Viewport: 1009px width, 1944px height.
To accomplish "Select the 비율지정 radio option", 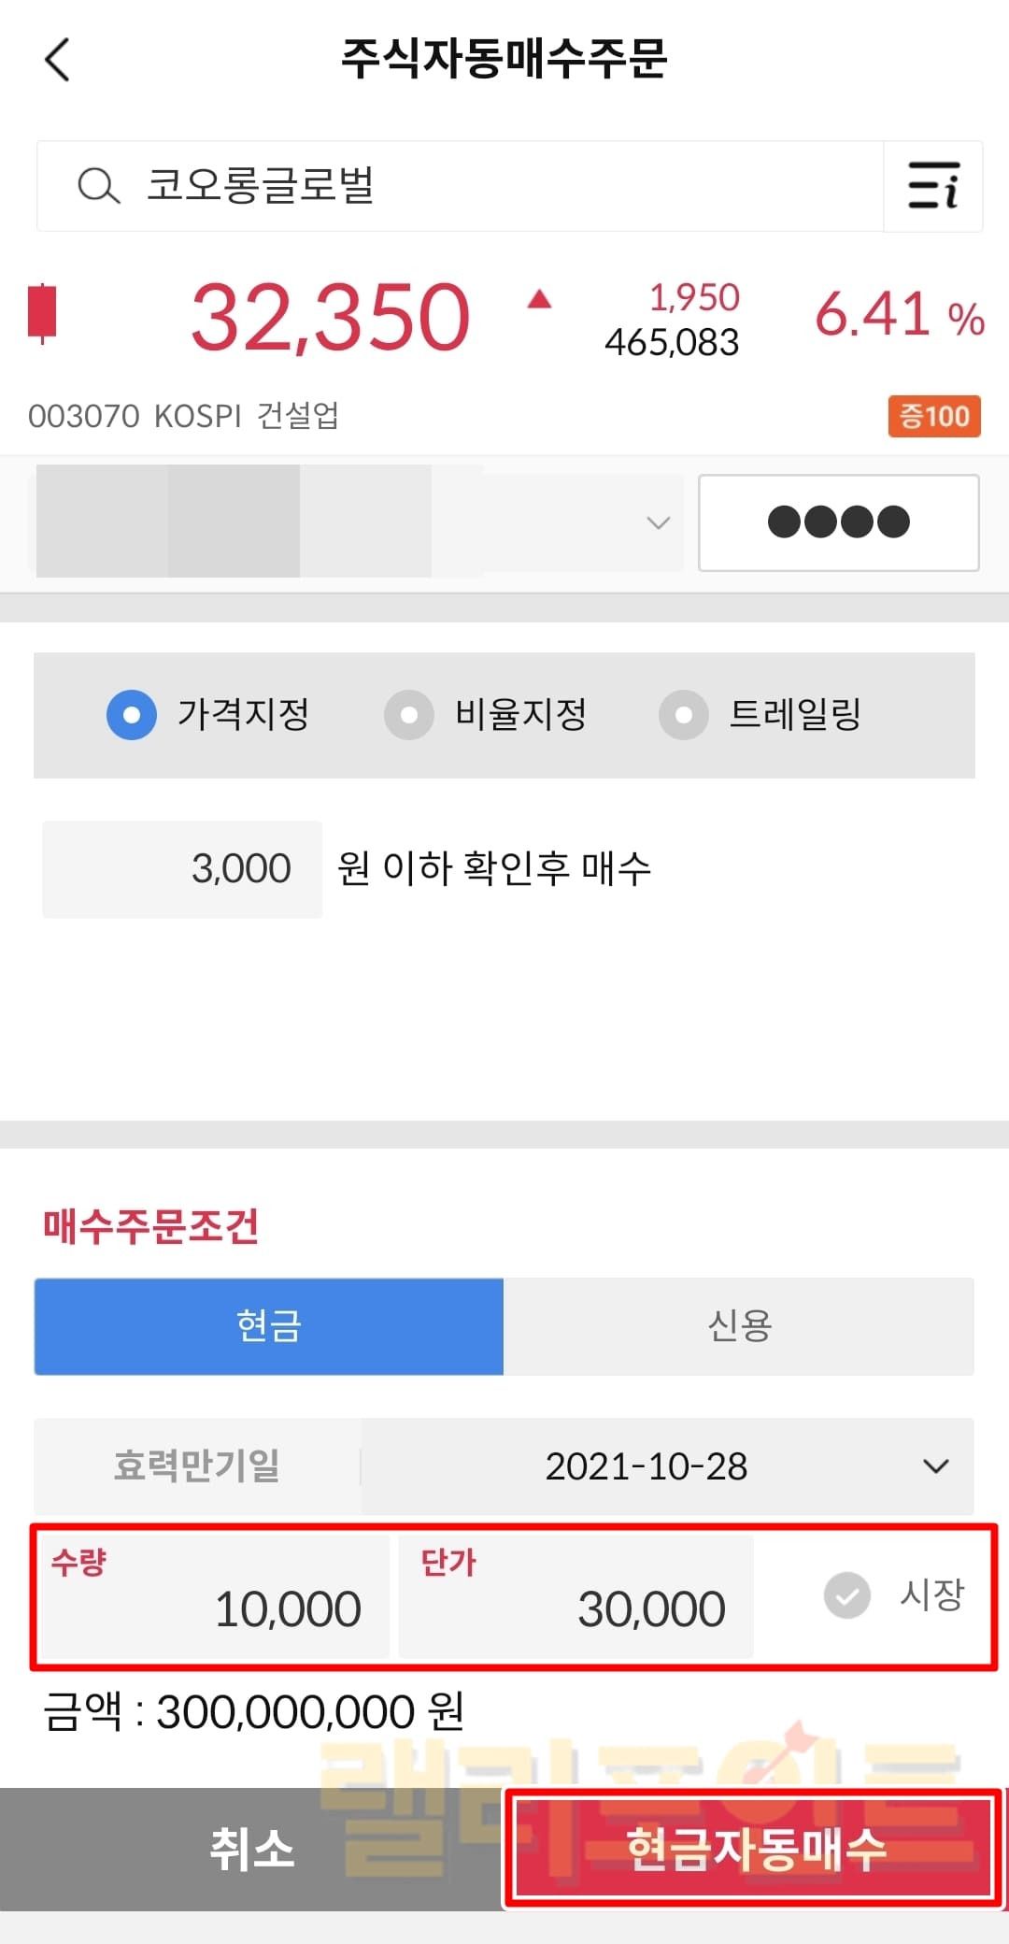I will click(409, 715).
